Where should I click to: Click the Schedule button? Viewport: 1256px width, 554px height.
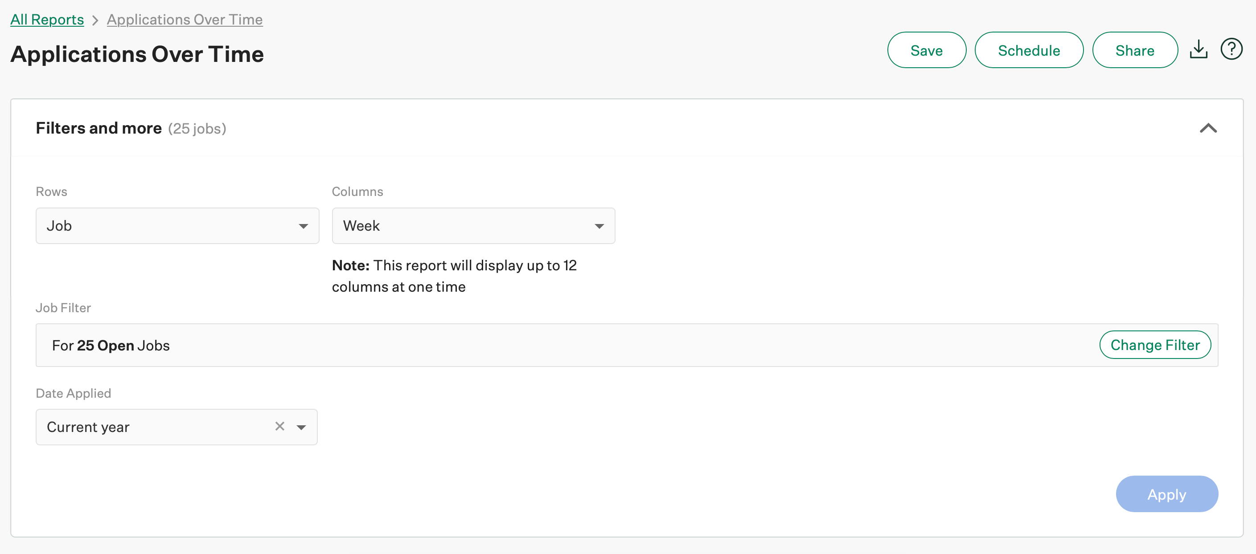coord(1029,50)
